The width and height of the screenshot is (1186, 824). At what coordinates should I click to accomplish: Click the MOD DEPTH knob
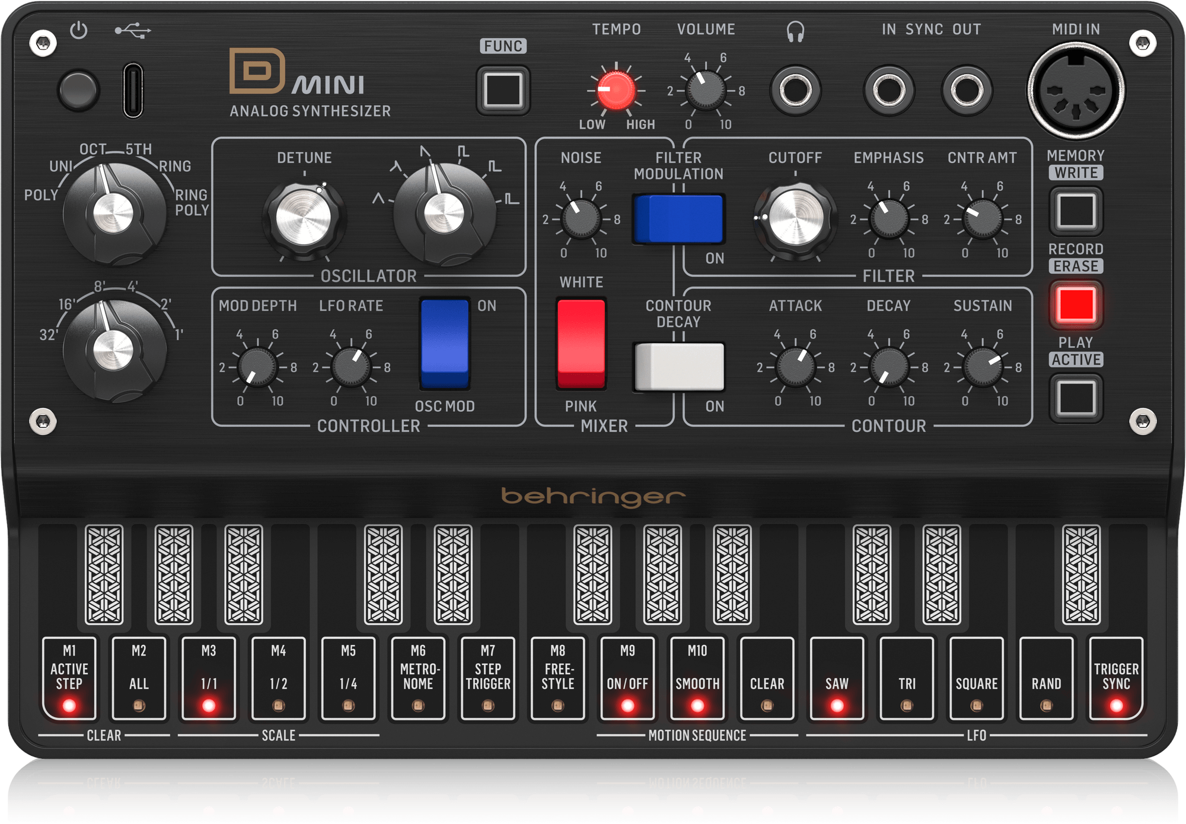point(257,367)
